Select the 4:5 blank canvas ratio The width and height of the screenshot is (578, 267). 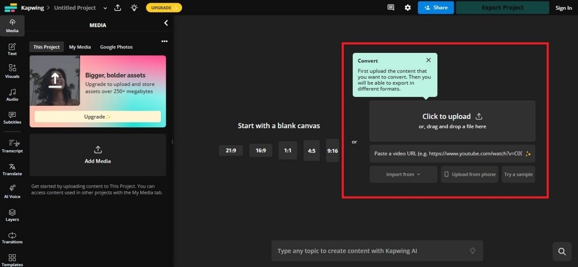pyautogui.click(x=312, y=151)
